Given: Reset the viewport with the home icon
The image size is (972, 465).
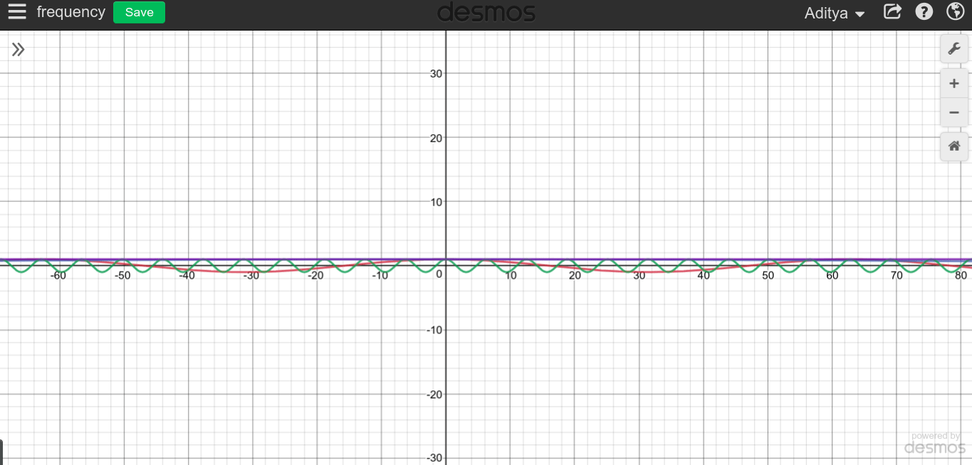Looking at the screenshot, I should pos(953,146).
